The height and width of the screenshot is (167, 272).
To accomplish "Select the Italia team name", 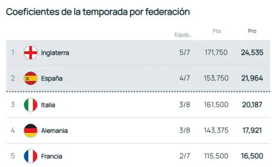I will 48,105.
